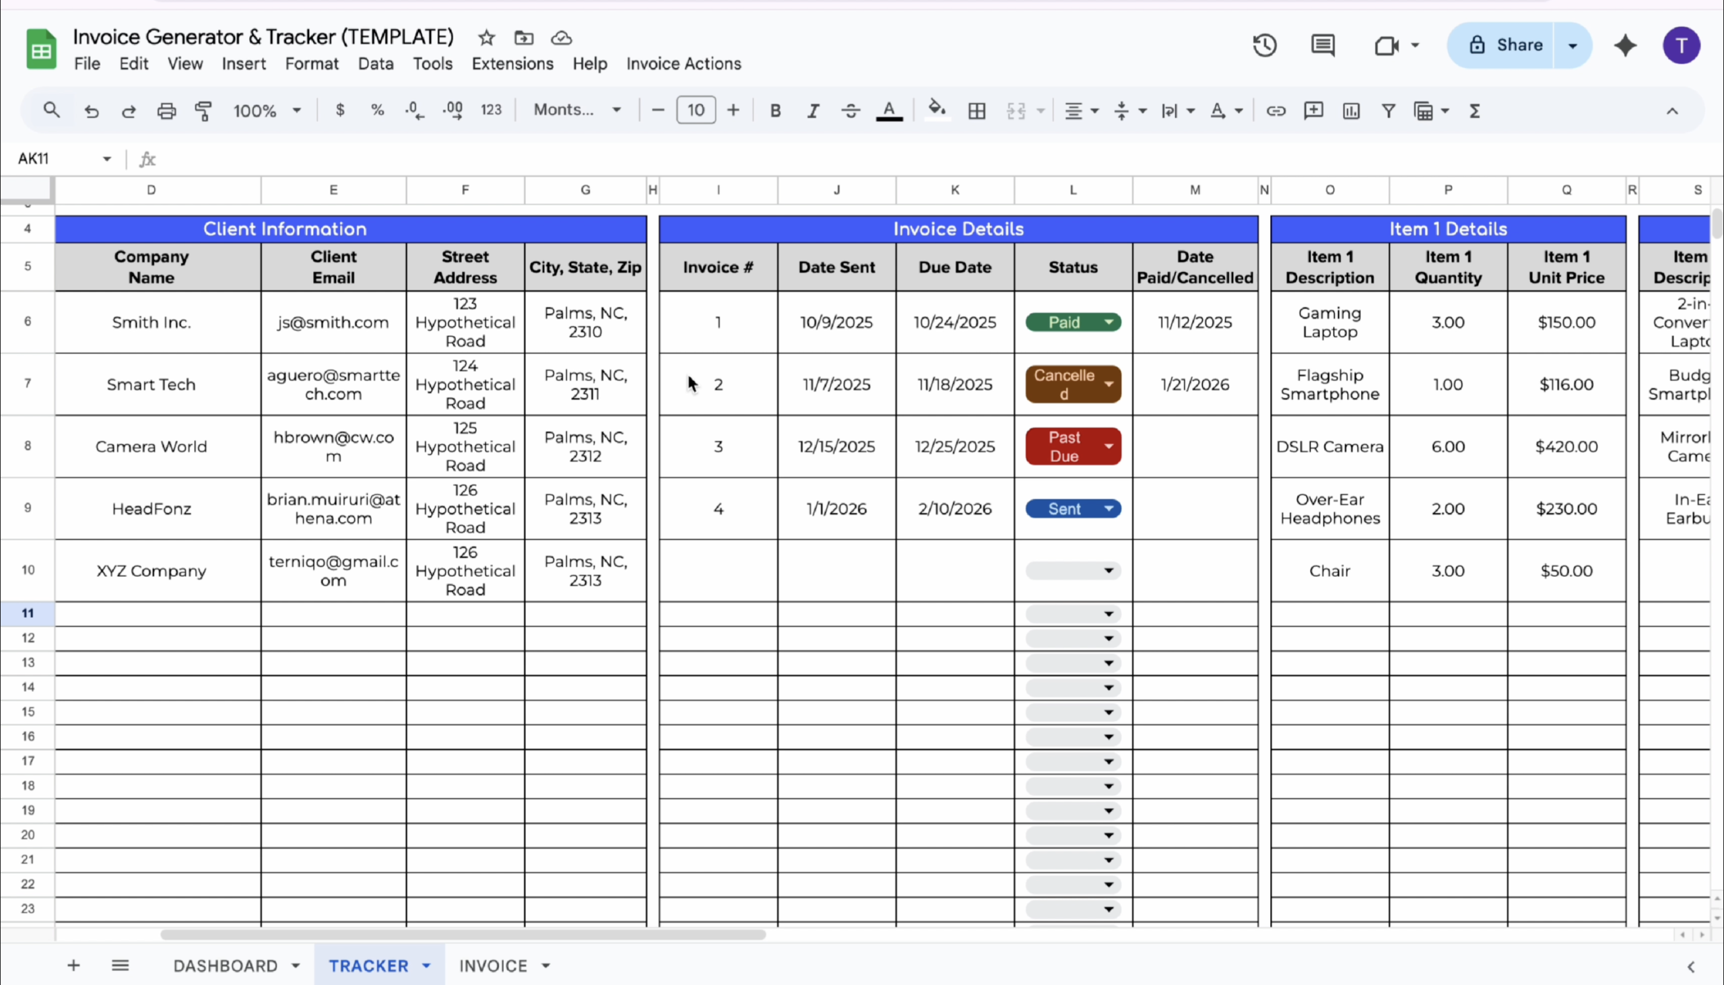Create a filter using toolbar icon
This screenshot has width=1724, height=985.
click(1388, 110)
